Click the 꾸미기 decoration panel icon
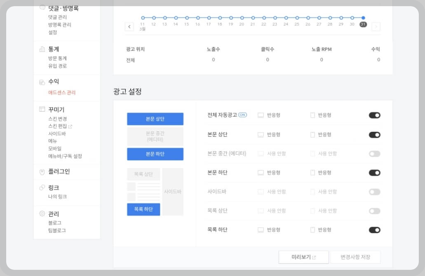The image size is (425, 276). (42, 109)
